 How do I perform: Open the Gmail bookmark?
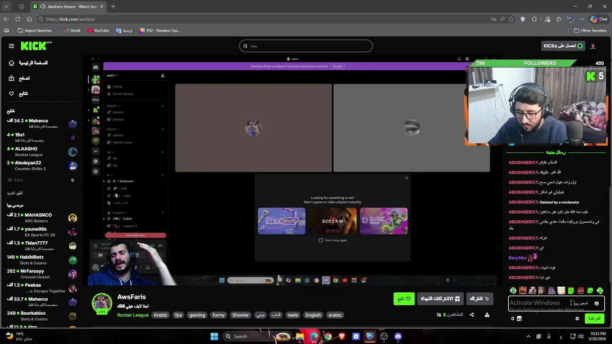point(71,31)
